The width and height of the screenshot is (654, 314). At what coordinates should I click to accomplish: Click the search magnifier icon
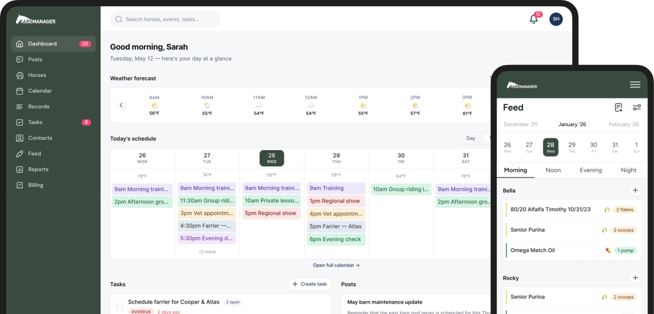tap(119, 20)
